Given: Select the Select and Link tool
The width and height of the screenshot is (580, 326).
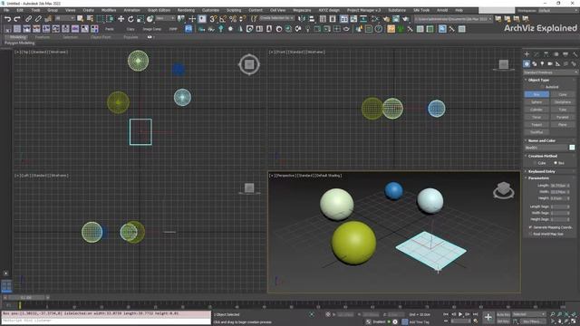Looking at the screenshot, I should click(x=28, y=19).
